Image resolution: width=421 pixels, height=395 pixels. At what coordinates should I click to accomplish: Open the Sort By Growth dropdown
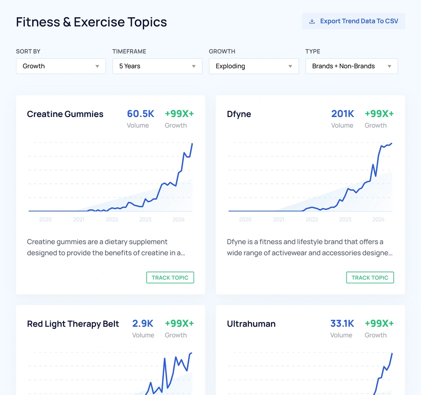click(x=61, y=66)
